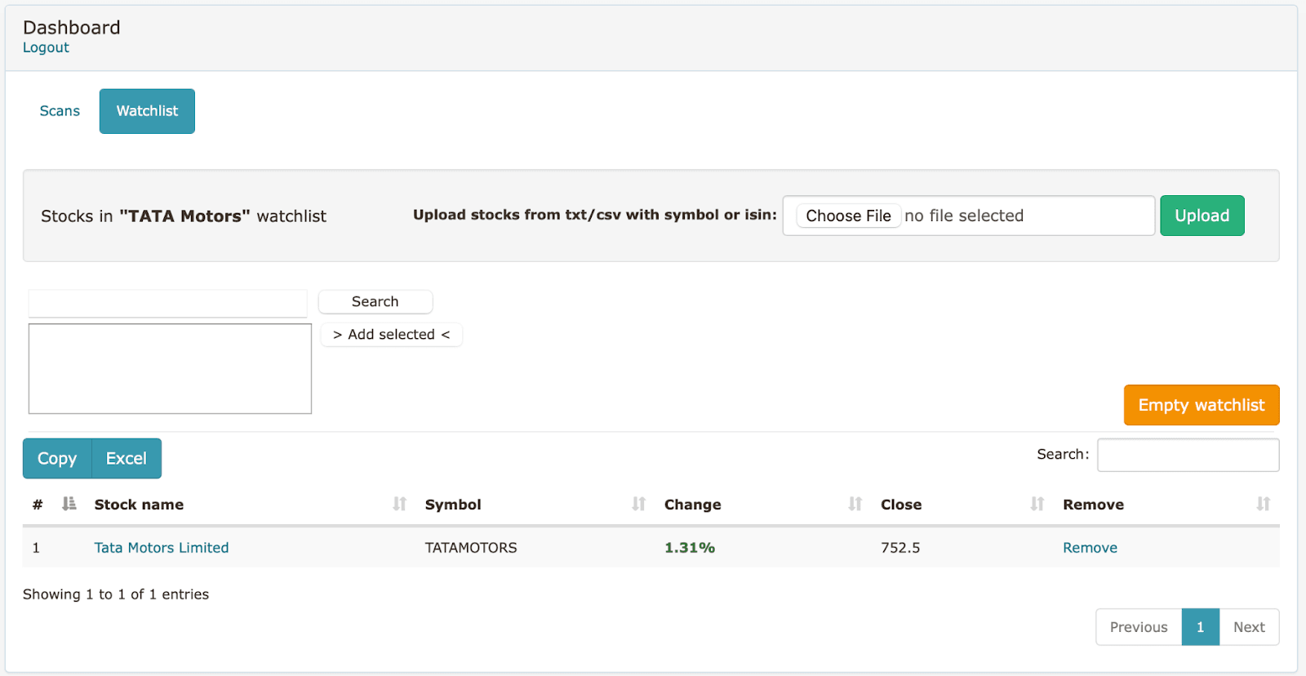Sort table by the # column icon
Viewport: 1306px width, 676px height.
[69, 504]
